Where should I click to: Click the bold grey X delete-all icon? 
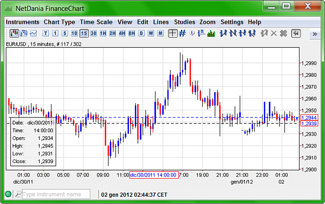click(x=283, y=33)
